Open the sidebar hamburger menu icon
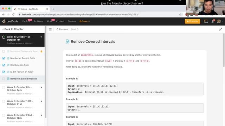 [x=50, y=29]
